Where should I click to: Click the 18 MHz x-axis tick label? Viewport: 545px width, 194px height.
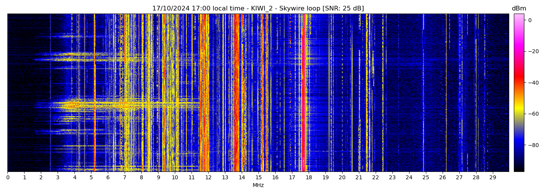tap(309, 178)
